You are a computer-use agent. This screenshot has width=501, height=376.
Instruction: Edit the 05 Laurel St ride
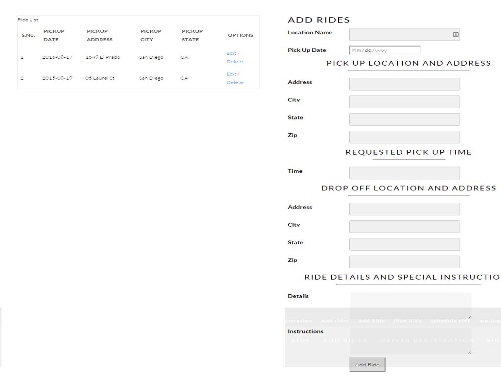pos(231,74)
